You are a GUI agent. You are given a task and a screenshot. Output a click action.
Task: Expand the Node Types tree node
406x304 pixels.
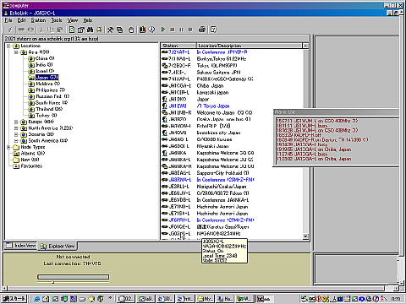click(8, 147)
